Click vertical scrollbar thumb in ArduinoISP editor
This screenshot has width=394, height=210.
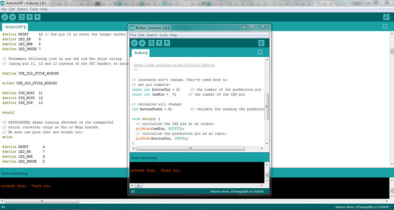392,51
